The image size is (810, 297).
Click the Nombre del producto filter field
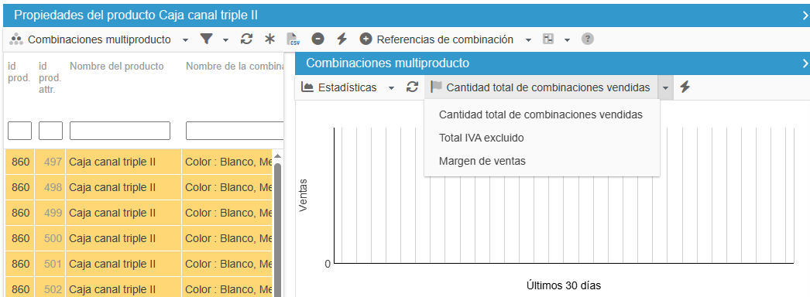coord(120,131)
